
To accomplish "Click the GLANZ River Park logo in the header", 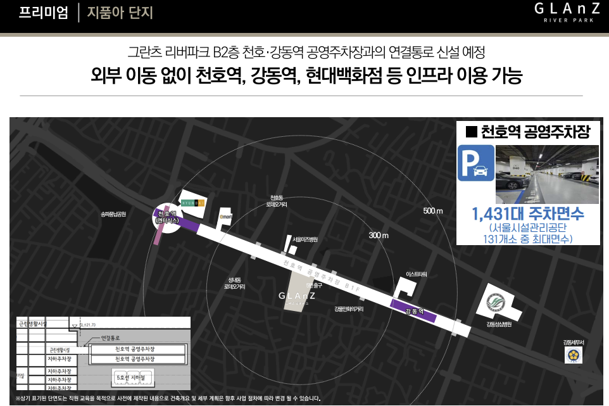I will (x=567, y=12).
